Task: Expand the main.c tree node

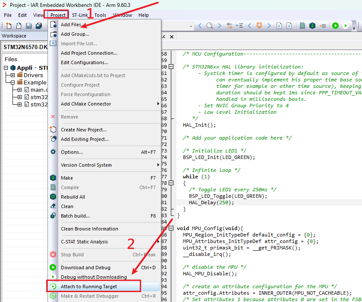Action: [19, 90]
